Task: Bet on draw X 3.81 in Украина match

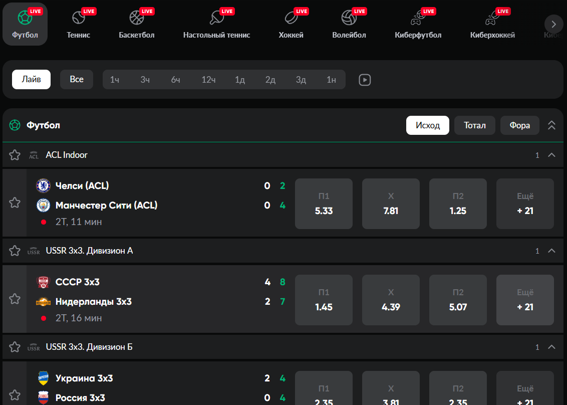Action: click(391, 388)
